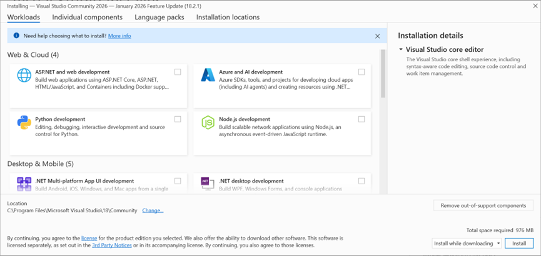Open the Installation locations tab
Image resolution: width=541 pixels, height=256 pixels.
tap(228, 17)
